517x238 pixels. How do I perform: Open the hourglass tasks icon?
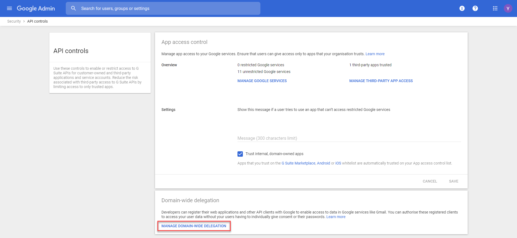pos(462,8)
